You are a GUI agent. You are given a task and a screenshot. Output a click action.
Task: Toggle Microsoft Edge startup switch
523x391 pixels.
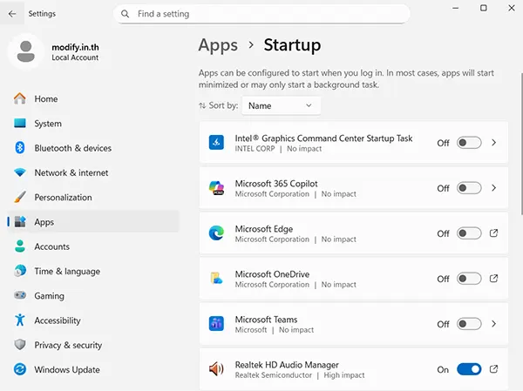pyautogui.click(x=469, y=233)
